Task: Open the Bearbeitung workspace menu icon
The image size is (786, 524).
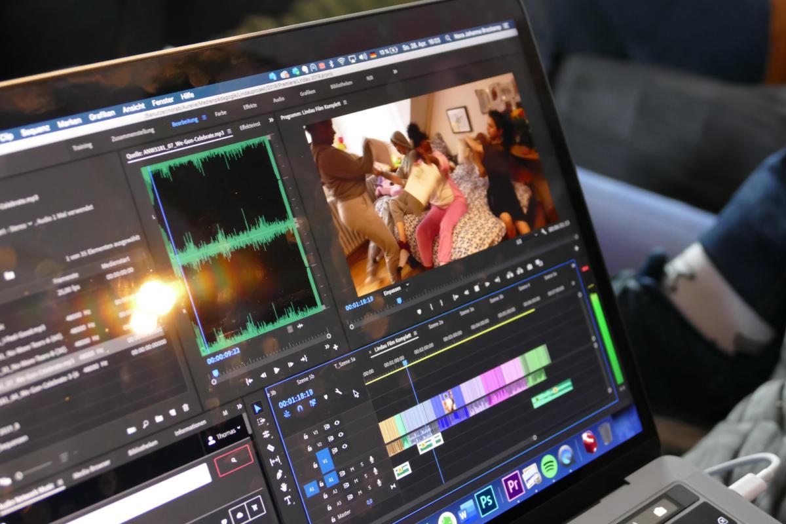Action: tap(204, 117)
